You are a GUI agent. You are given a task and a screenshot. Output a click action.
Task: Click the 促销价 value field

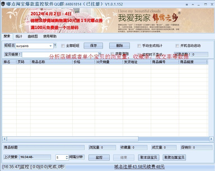[196, 147]
